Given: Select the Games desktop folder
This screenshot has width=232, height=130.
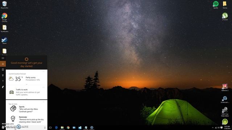Looking at the screenshot, I should pos(225,5).
